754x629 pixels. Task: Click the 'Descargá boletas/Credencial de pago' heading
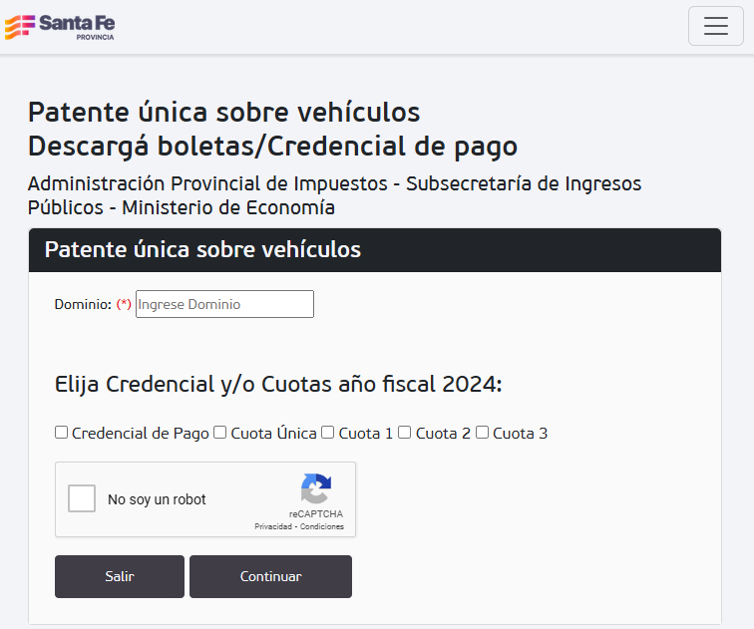point(272,147)
